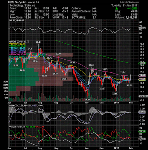
Task: Click the Technology / Software sector label
Action: click(22, 6)
